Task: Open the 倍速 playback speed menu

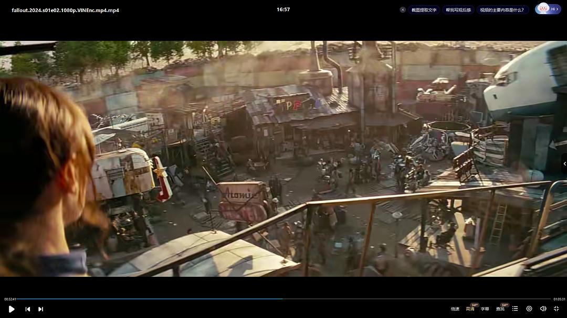Action: tap(455, 309)
